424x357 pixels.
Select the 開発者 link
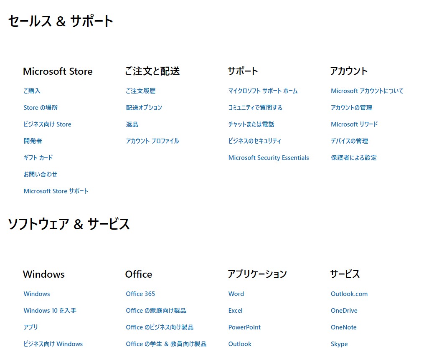33,141
